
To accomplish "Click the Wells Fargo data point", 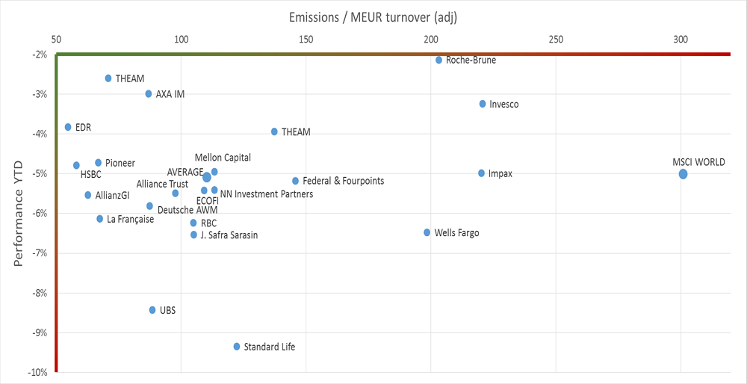I will tap(427, 232).
